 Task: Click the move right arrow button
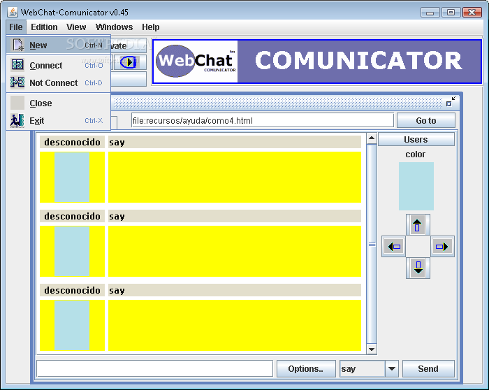coord(442,247)
